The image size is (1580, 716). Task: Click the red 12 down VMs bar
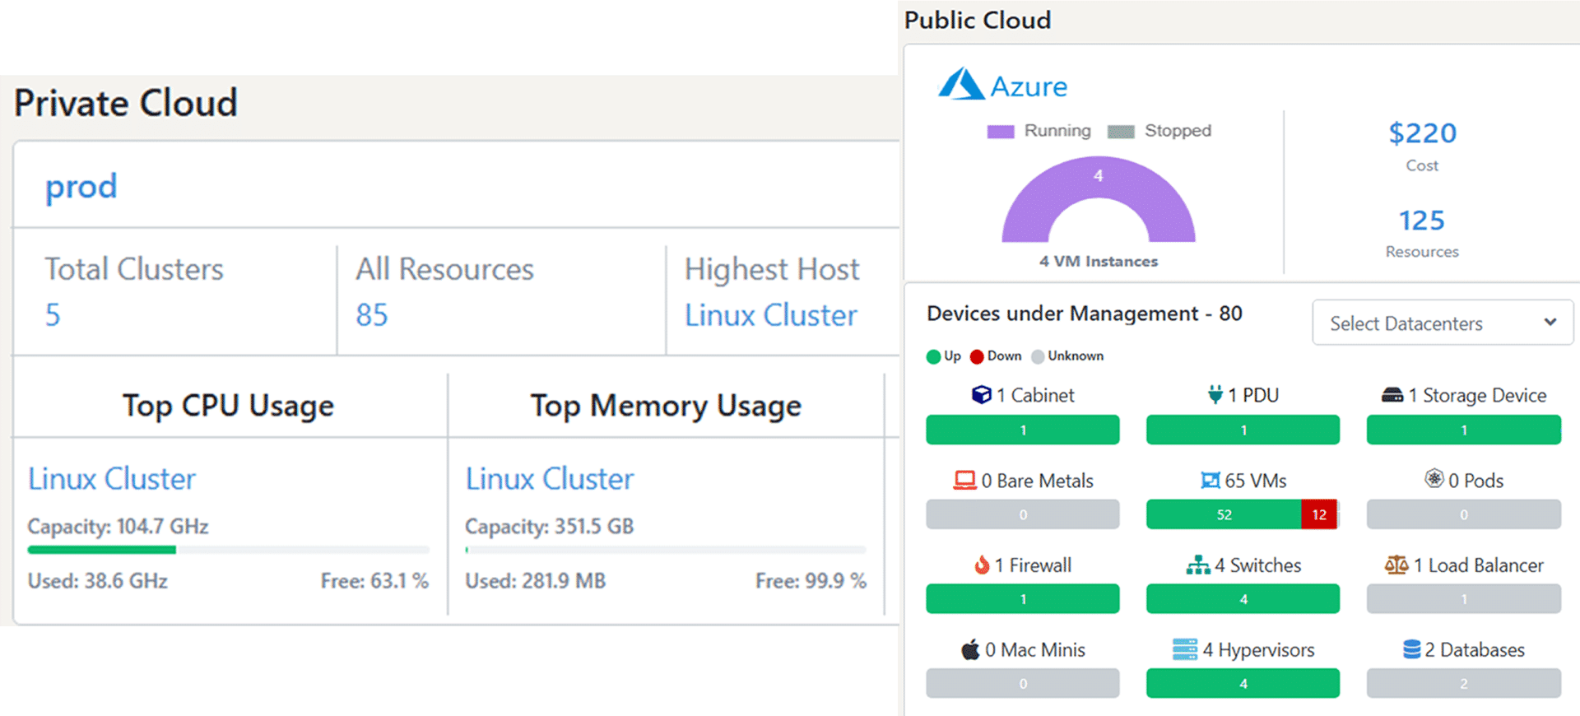[1318, 514]
